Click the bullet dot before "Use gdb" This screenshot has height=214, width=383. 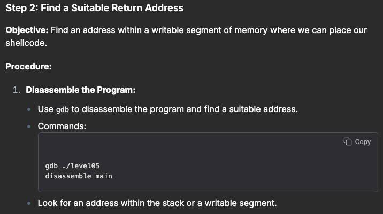28,109
